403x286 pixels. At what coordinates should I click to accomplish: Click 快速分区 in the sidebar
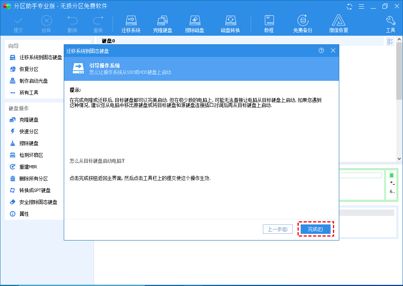click(24, 132)
